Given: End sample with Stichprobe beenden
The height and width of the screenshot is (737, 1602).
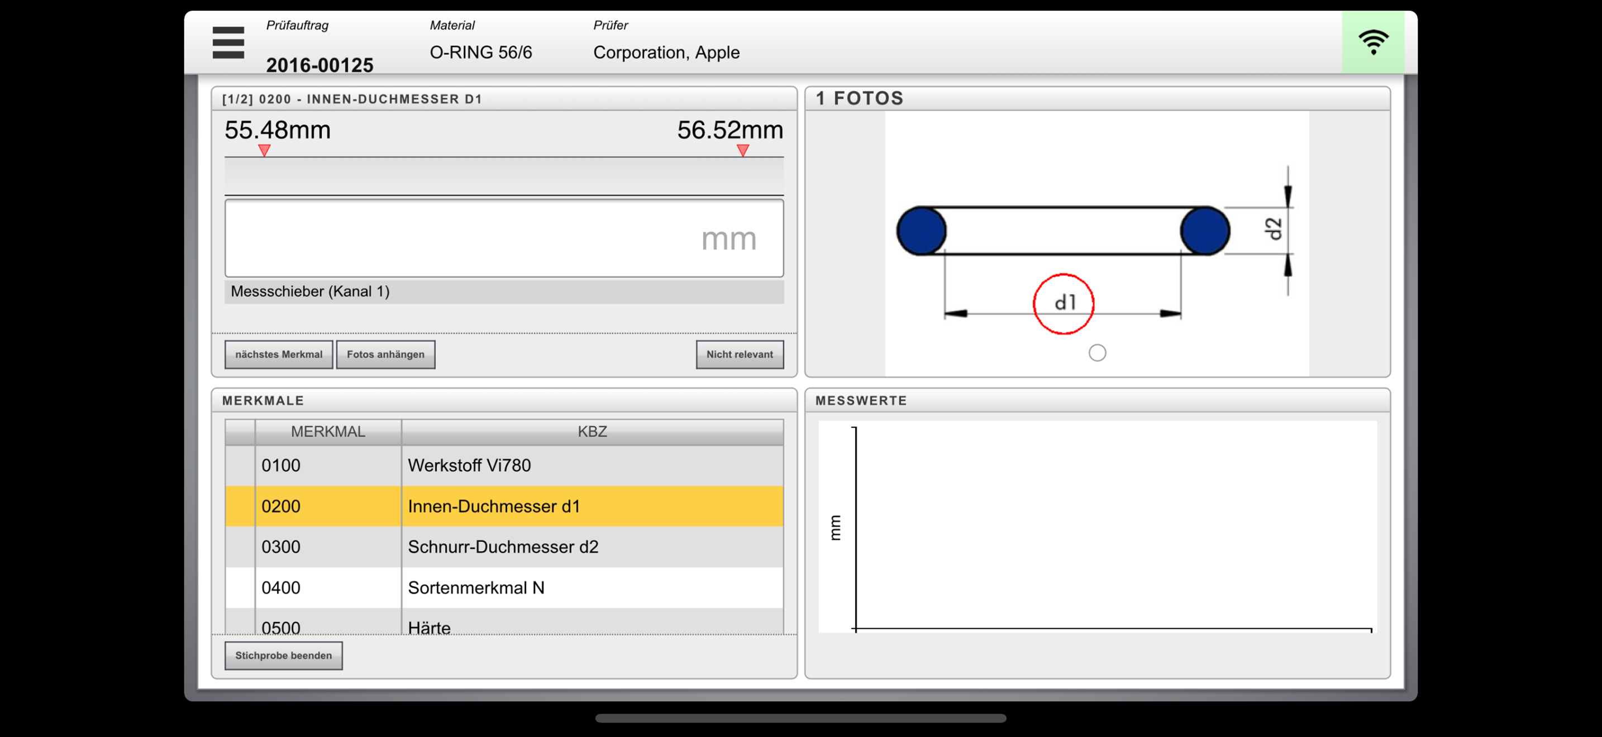Looking at the screenshot, I should point(283,655).
